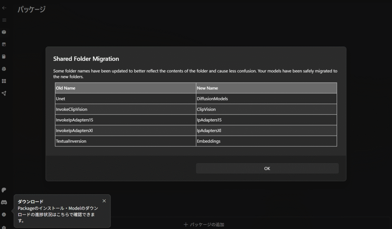Click the New Name column header
392x229 pixels.
coord(266,88)
